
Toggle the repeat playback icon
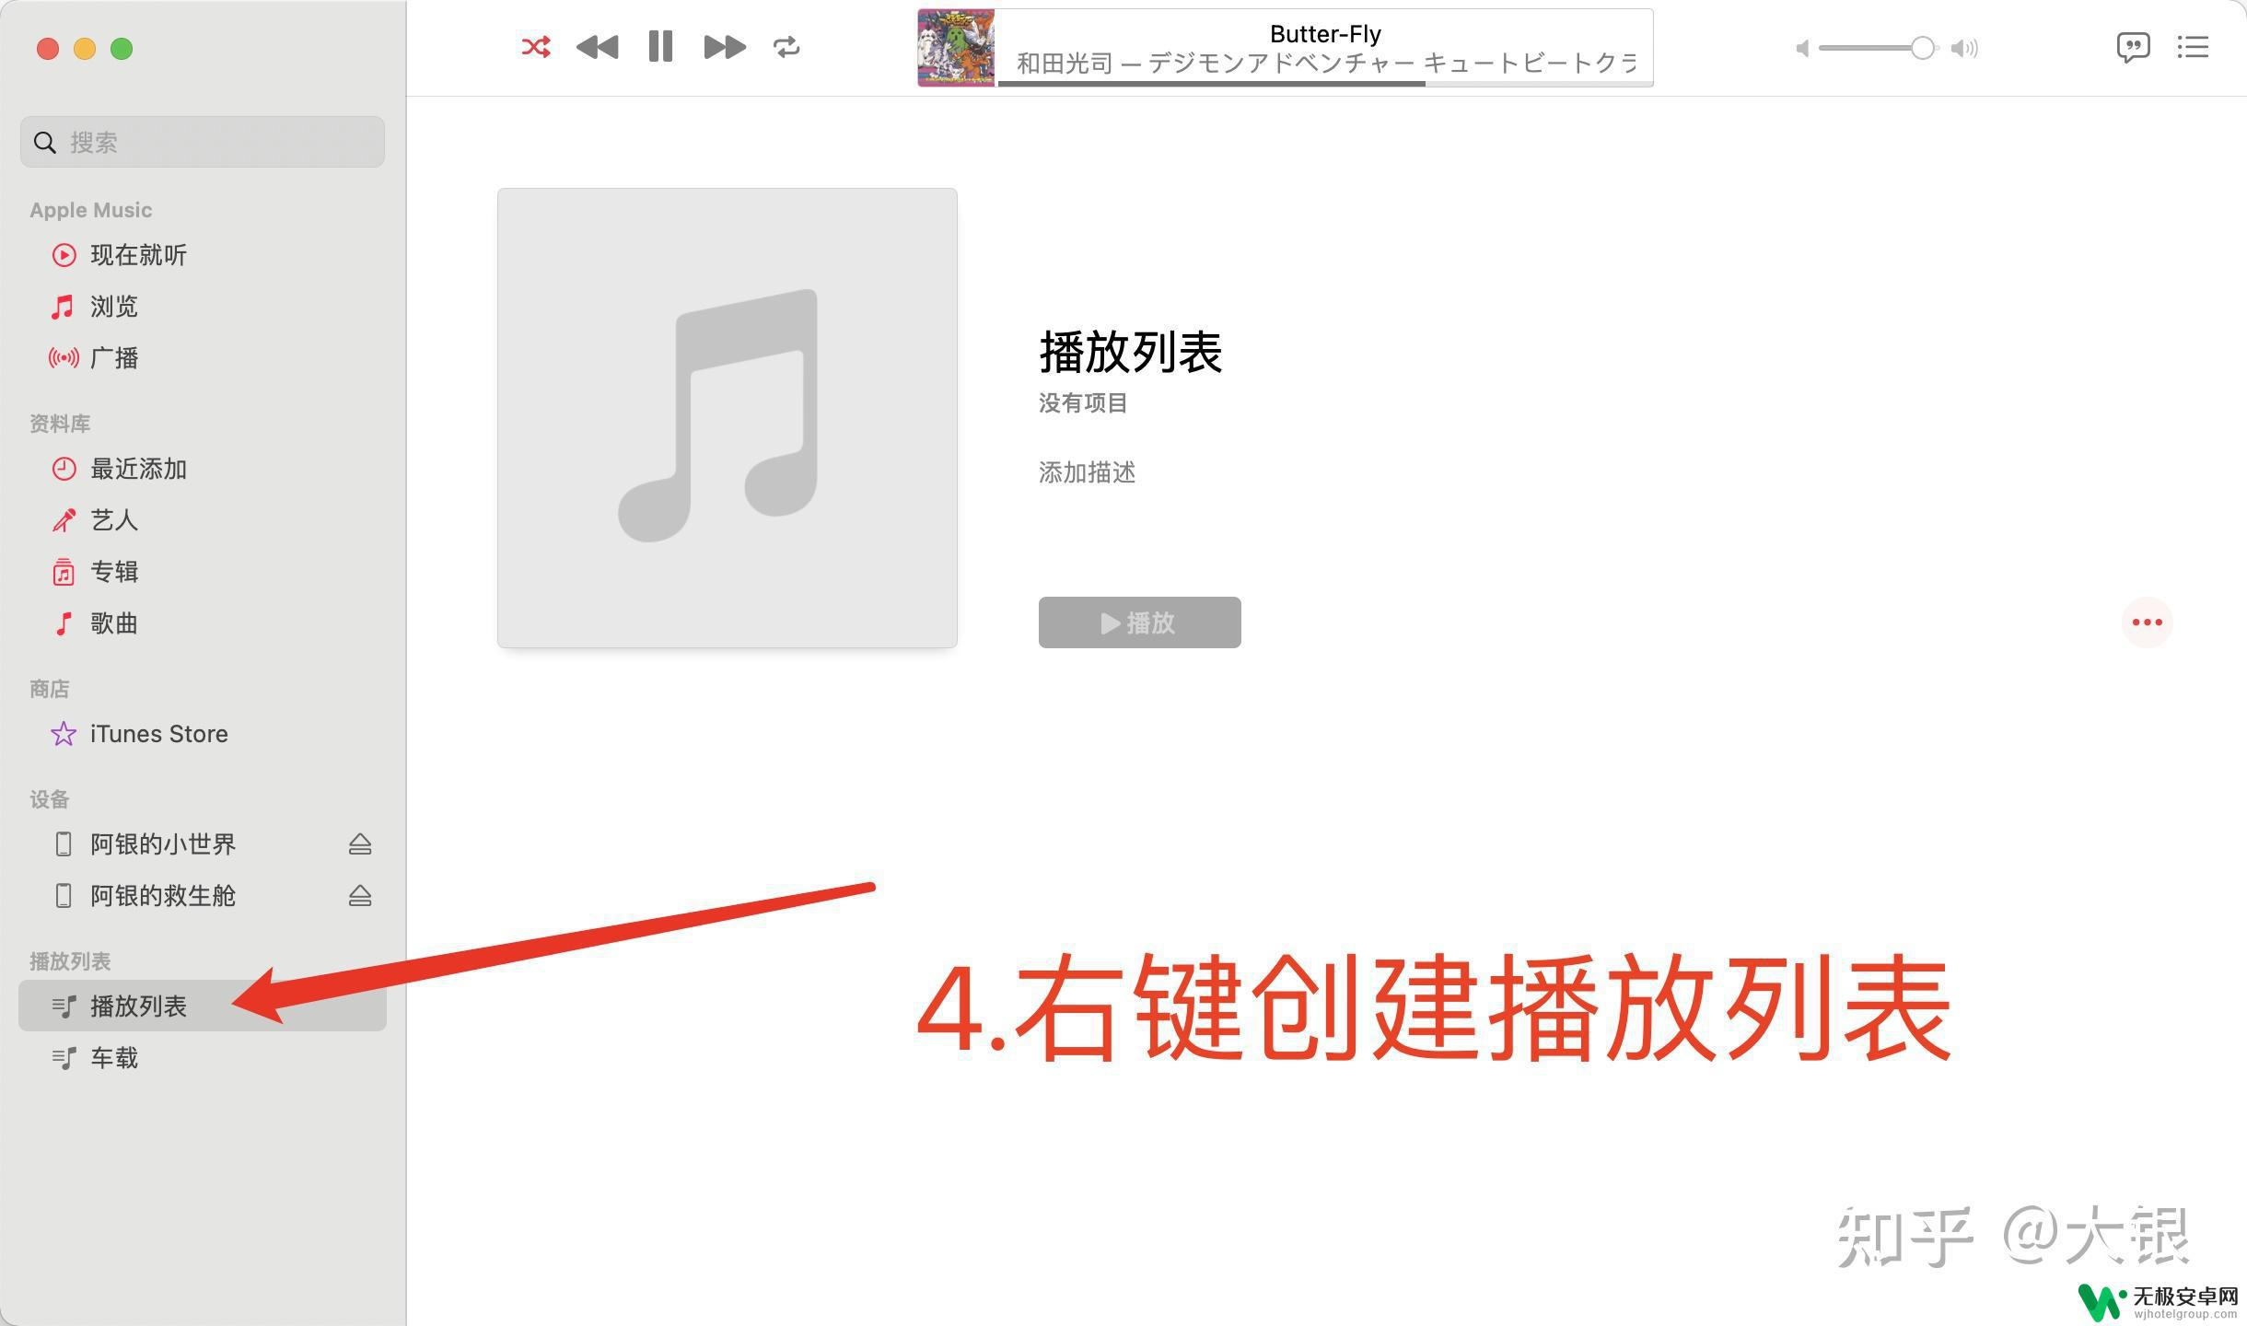click(x=786, y=47)
